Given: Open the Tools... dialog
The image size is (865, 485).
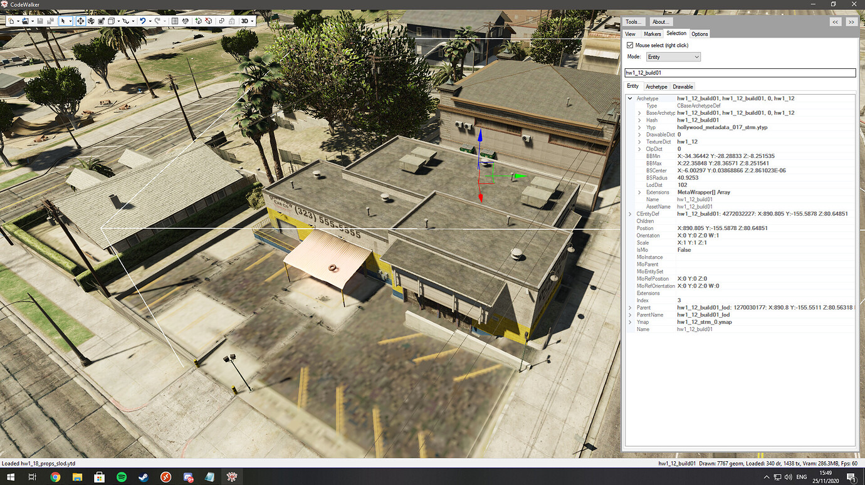Looking at the screenshot, I should (634, 21).
